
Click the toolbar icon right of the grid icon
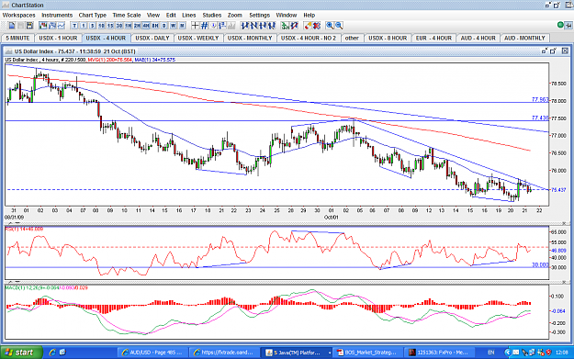tap(213, 26)
